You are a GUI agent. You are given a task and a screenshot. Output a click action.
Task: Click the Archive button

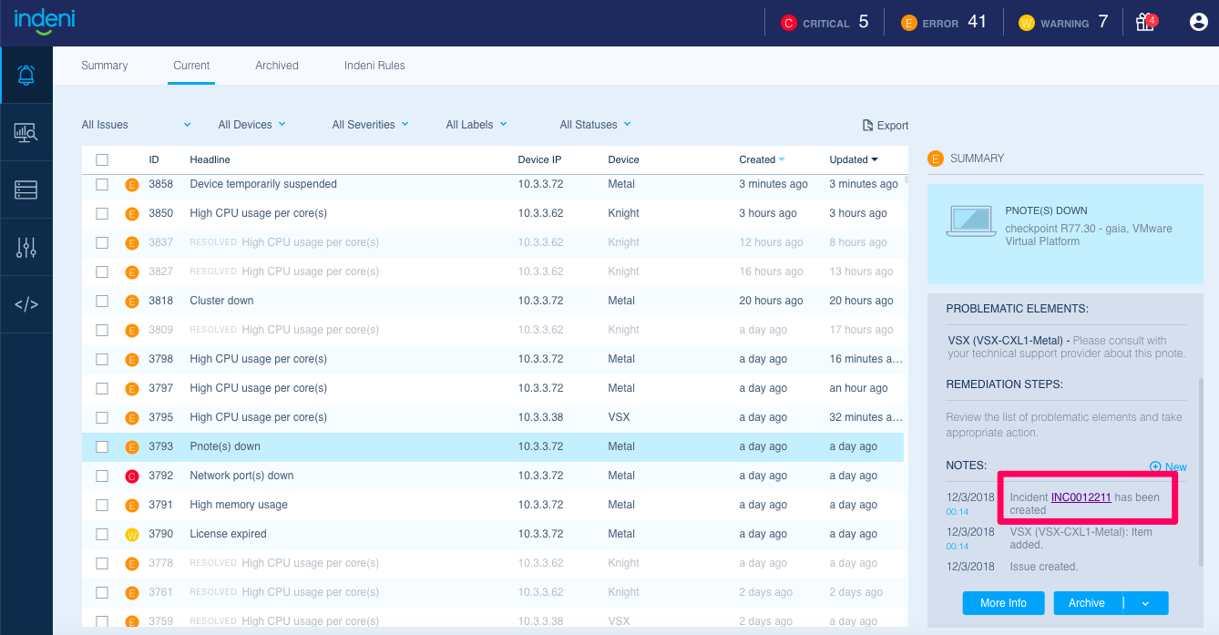[x=1088, y=603]
